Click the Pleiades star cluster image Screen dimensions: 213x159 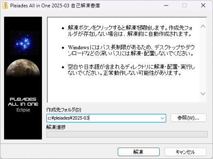[x=24, y=43]
